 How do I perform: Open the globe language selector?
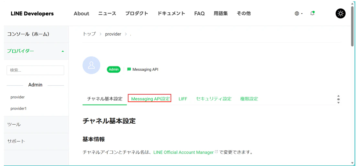click(298, 14)
